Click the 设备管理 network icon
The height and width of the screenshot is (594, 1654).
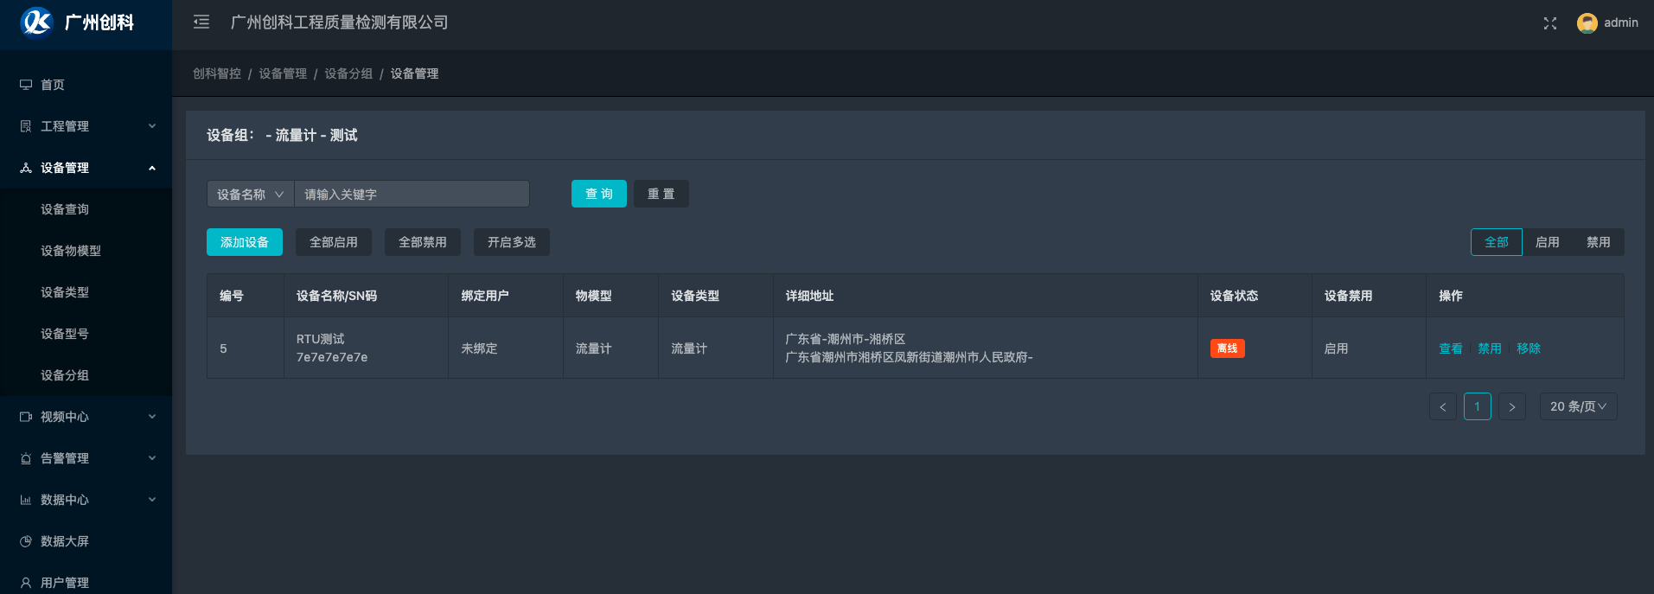pos(26,168)
